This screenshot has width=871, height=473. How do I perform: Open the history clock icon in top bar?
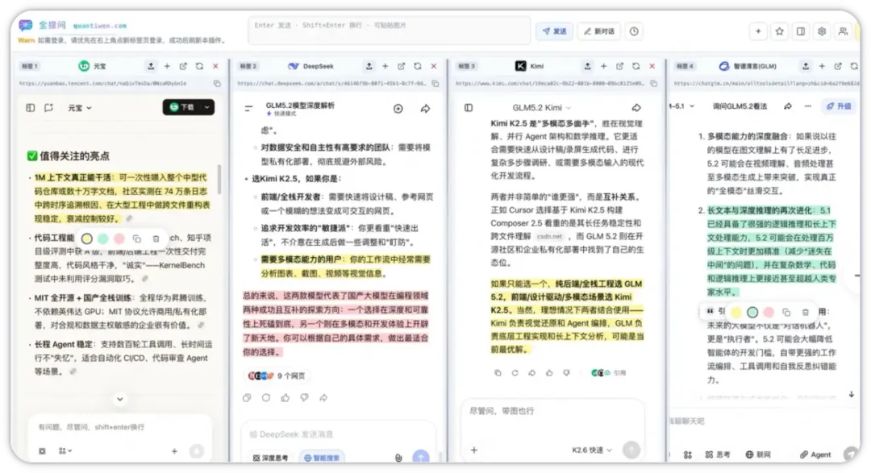click(x=634, y=31)
